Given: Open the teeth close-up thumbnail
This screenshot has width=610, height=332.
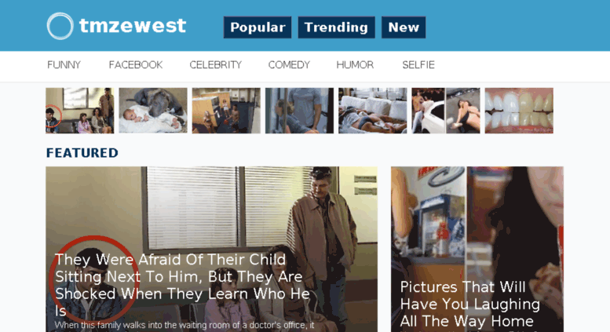Looking at the screenshot, I should click(519, 111).
